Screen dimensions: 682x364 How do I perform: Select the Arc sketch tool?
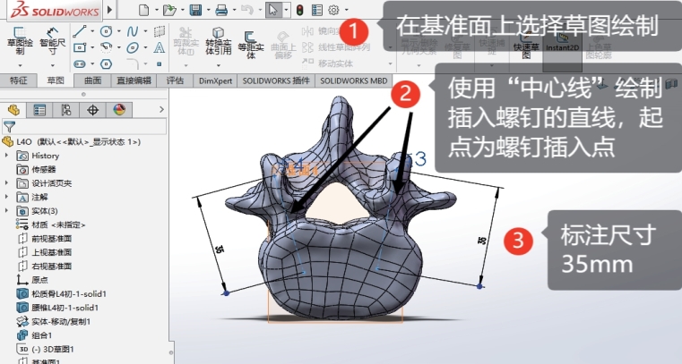[x=106, y=47]
